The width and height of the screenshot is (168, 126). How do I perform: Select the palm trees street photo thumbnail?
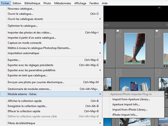tap(163, 84)
